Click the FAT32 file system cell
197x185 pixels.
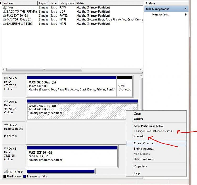64,15
